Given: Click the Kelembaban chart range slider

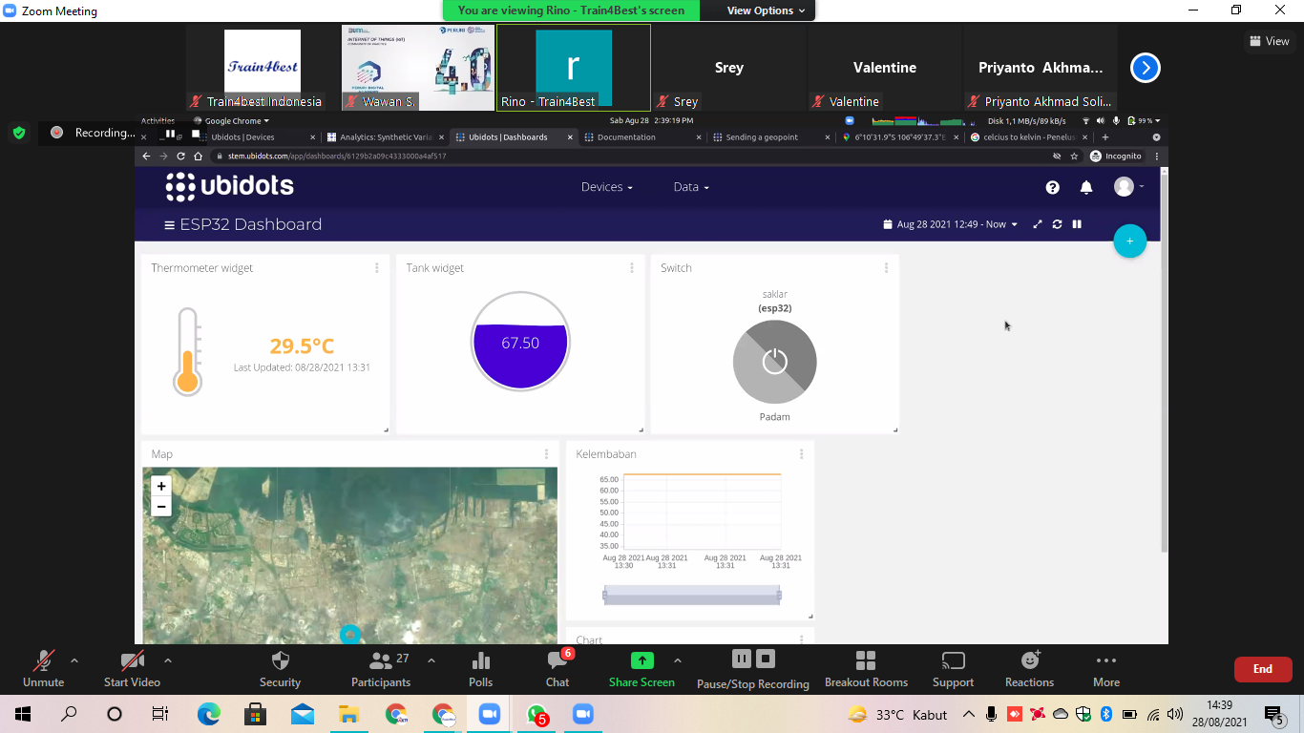Looking at the screenshot, I should pos(692,595).
